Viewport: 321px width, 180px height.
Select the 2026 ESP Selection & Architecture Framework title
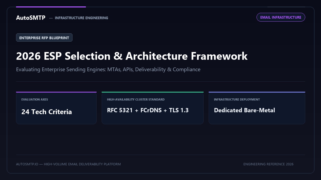click(132, 56)
